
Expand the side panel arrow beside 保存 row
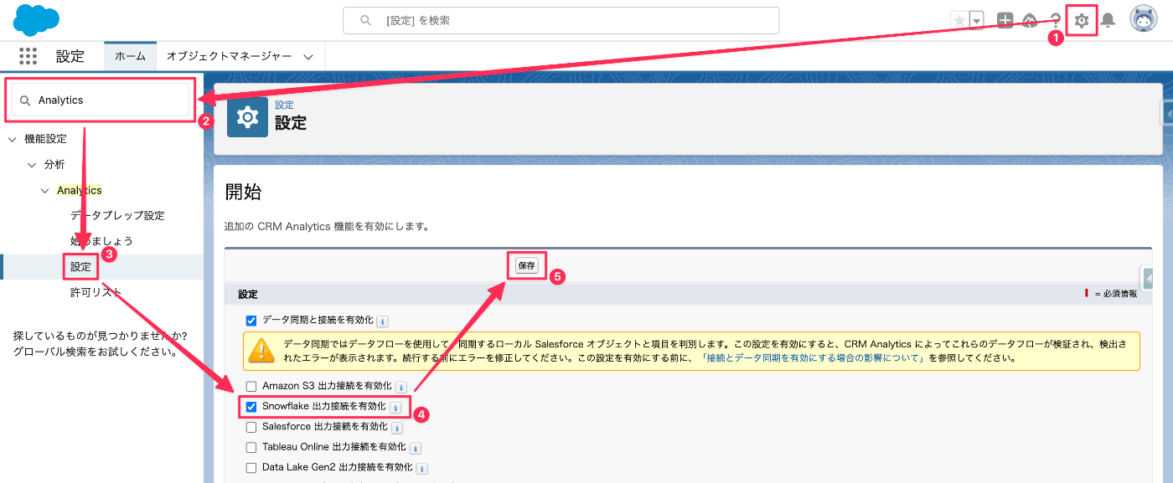click(x=1148, y=279)
